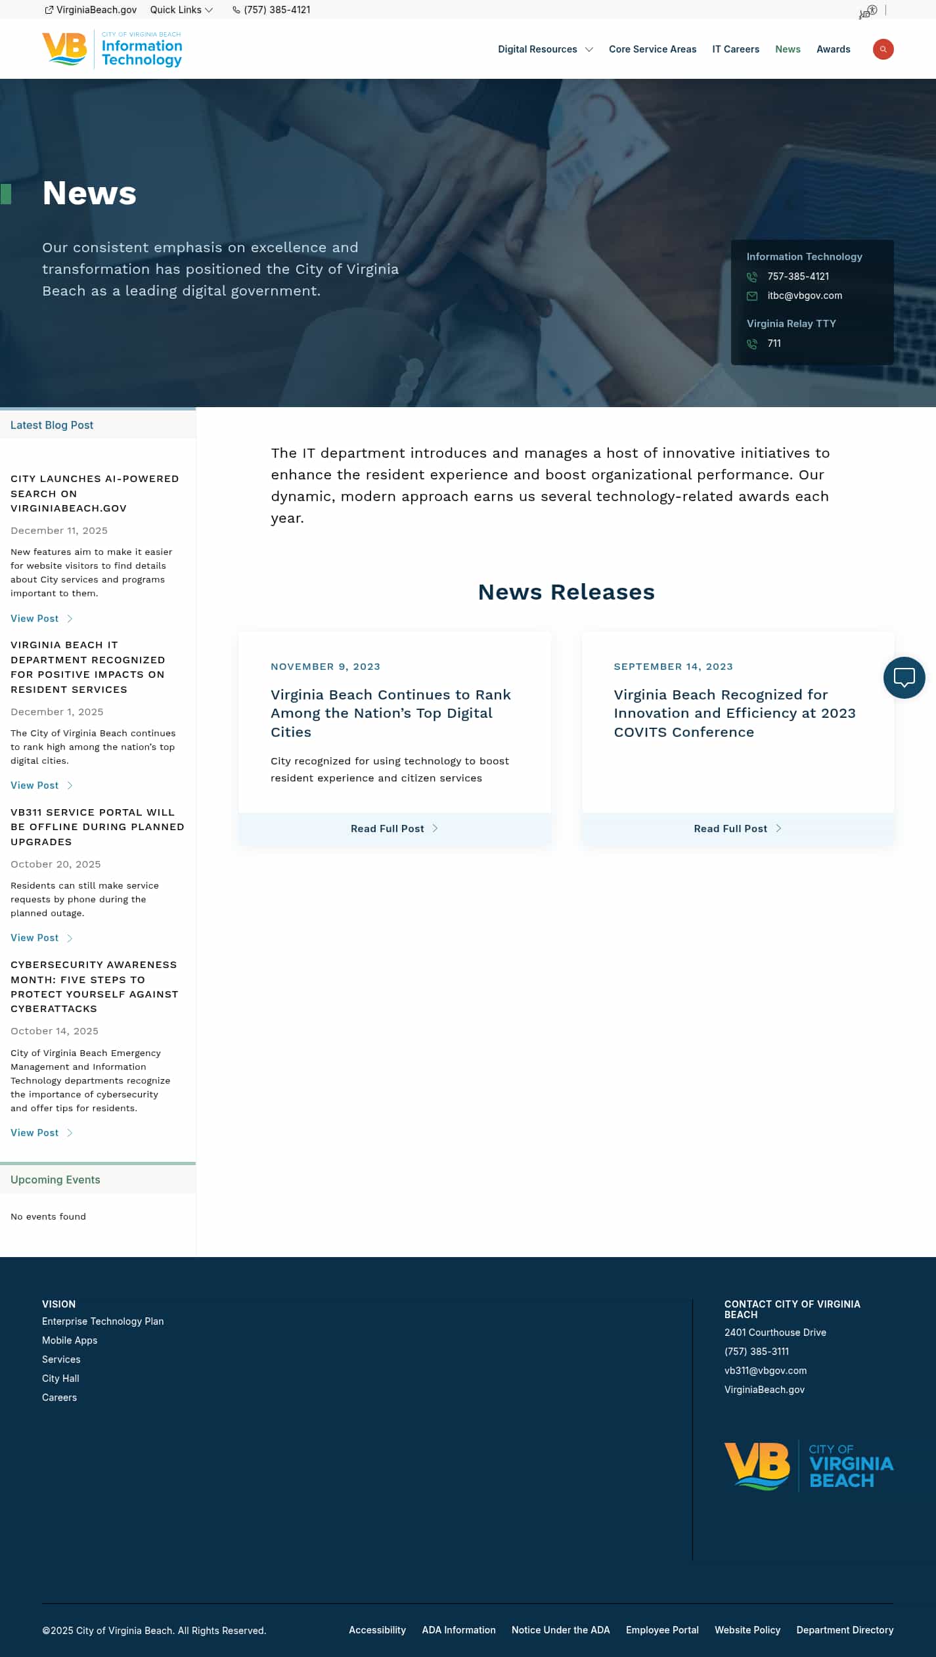The image size is (936, 1657).
Task: Click the December 11, 2025 post date
Action: click(x=59, y=531)
